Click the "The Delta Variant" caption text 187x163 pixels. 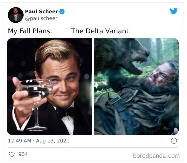(x=100, y=31)
